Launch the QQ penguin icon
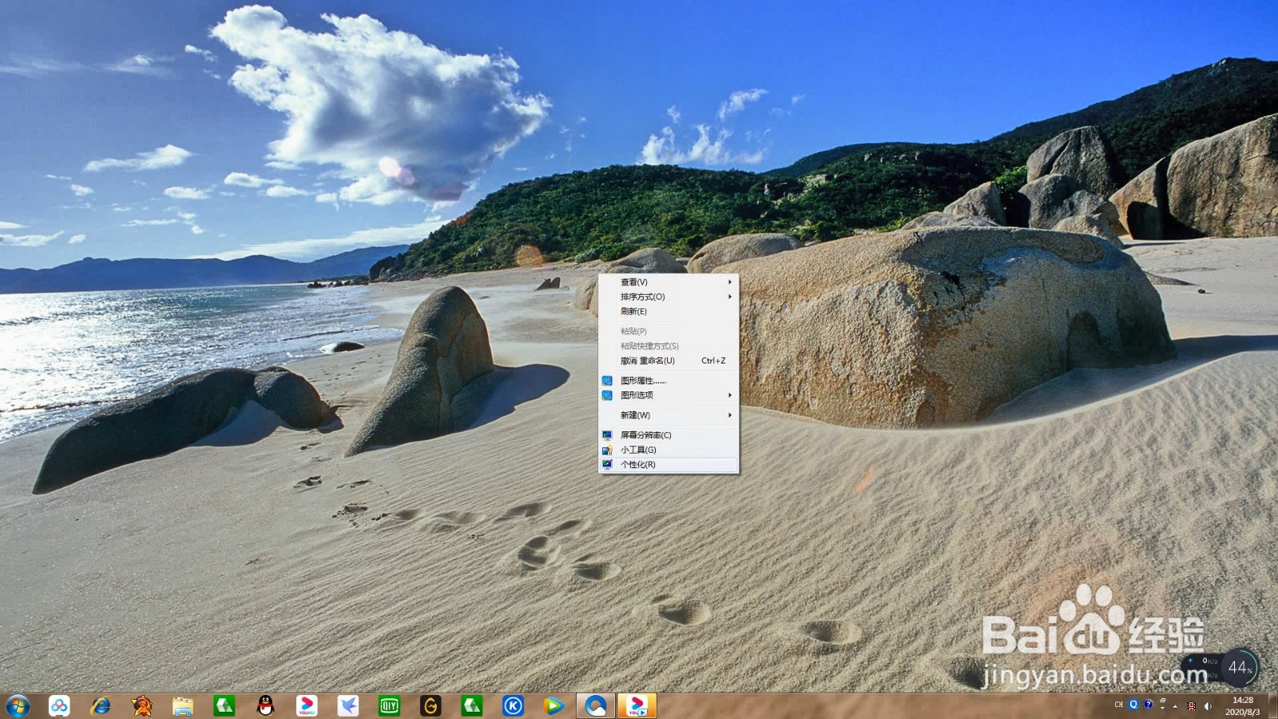 [x=266, y=705]
